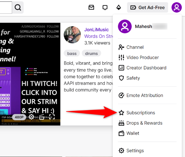Toggle fullscreen on the video player

click(x=52, y=117)
